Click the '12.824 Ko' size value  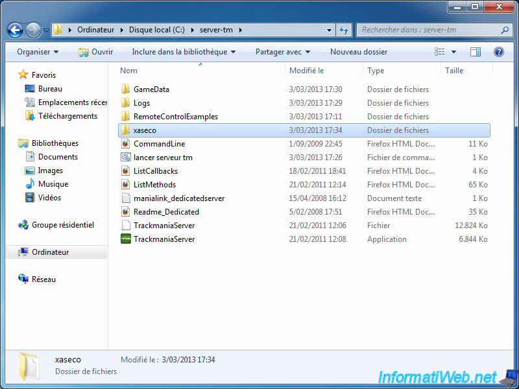click(x=471, y=226)
